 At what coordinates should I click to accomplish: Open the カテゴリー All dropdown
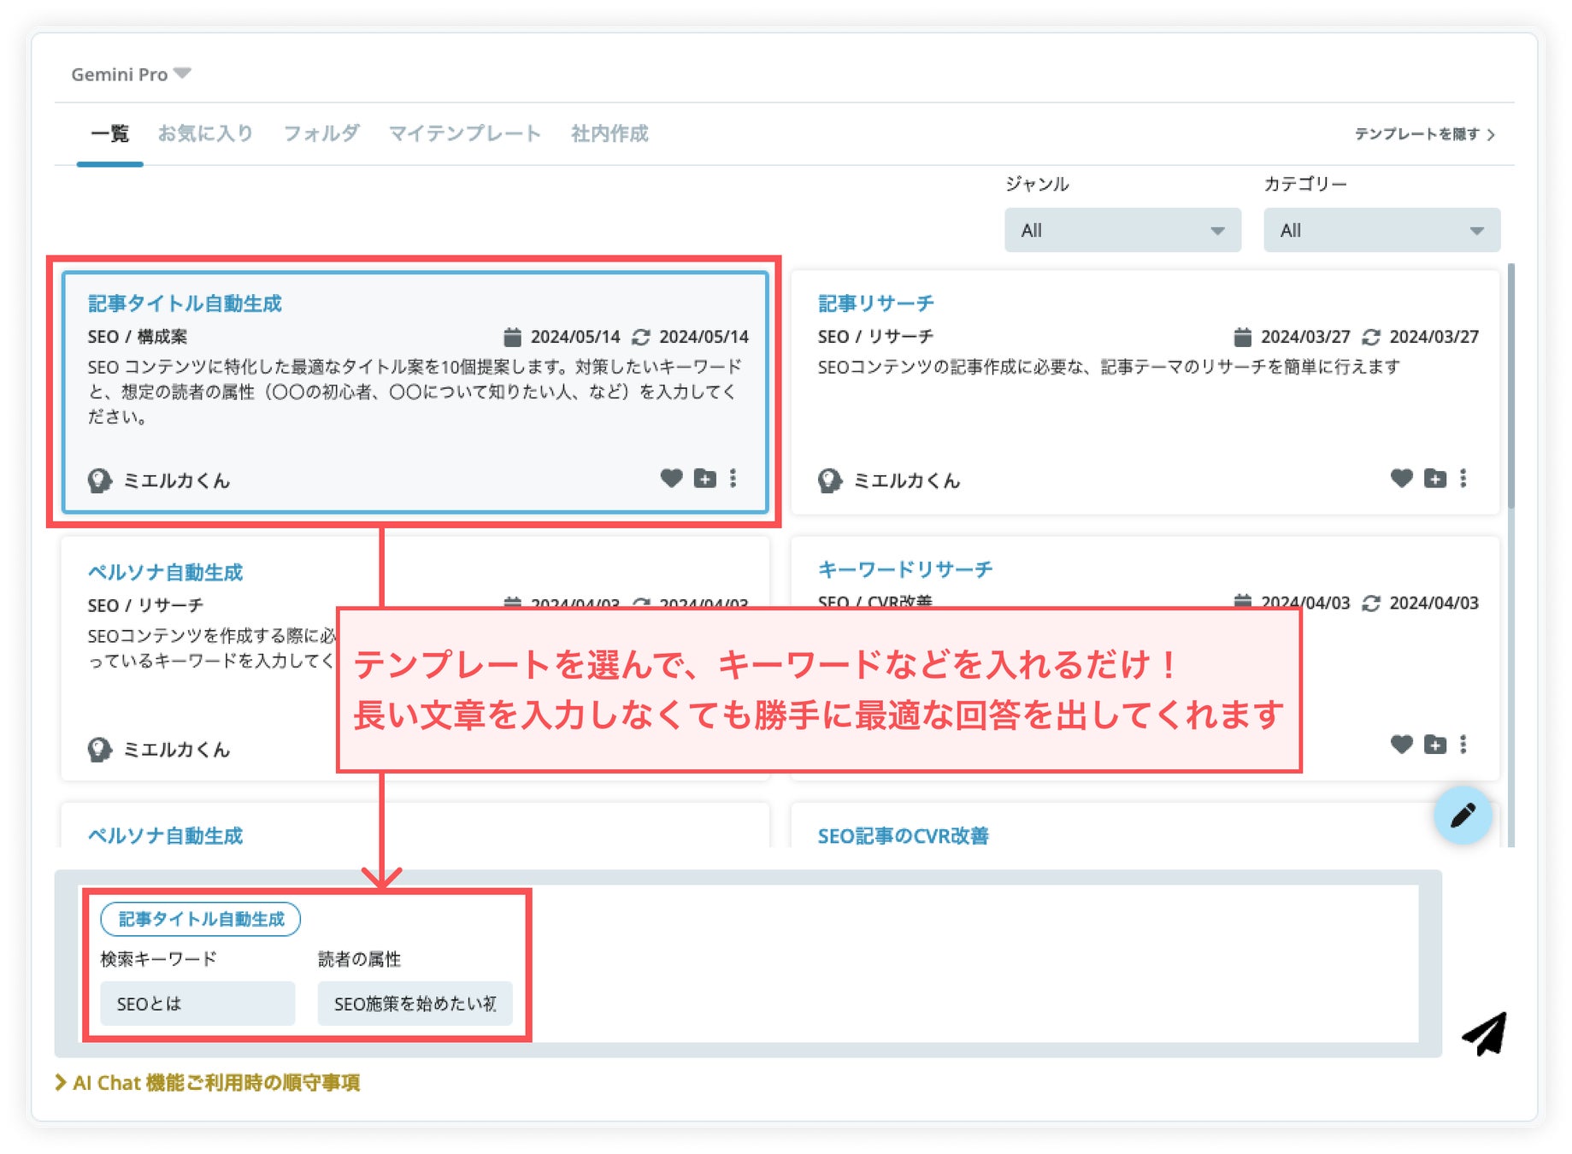1381,230
